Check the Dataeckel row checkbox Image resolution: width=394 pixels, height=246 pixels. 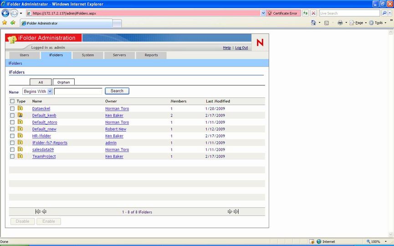pos(12,108)
